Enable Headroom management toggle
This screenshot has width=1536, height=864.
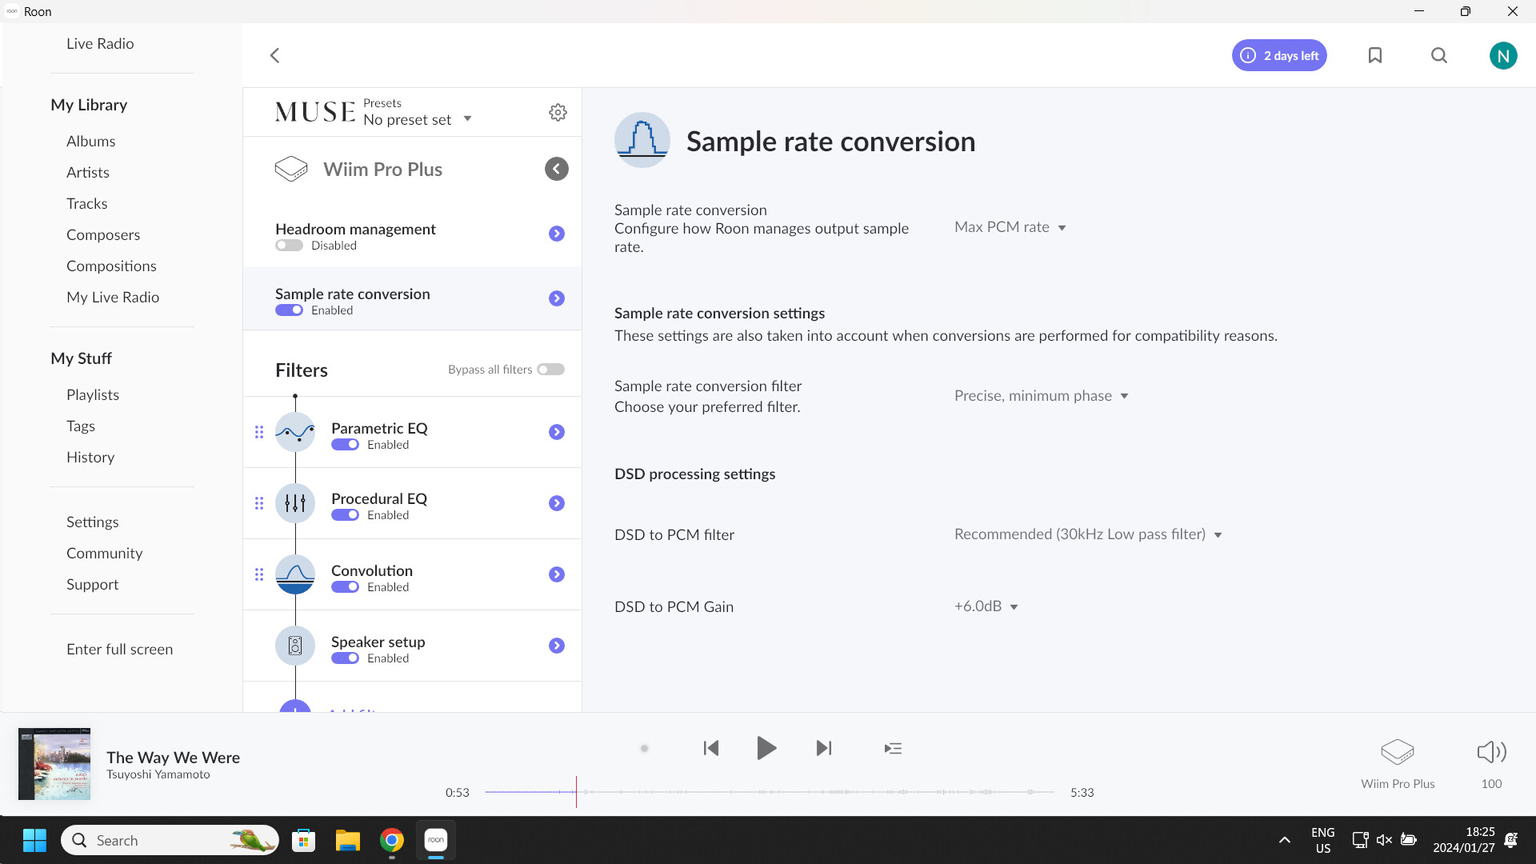(x=289, y=245)
